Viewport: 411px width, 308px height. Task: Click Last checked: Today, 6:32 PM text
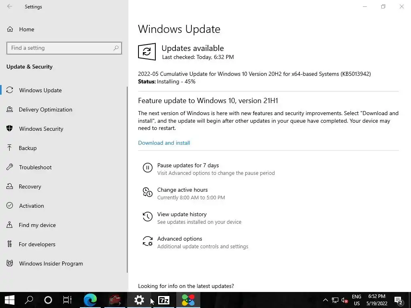coord(198,57)
